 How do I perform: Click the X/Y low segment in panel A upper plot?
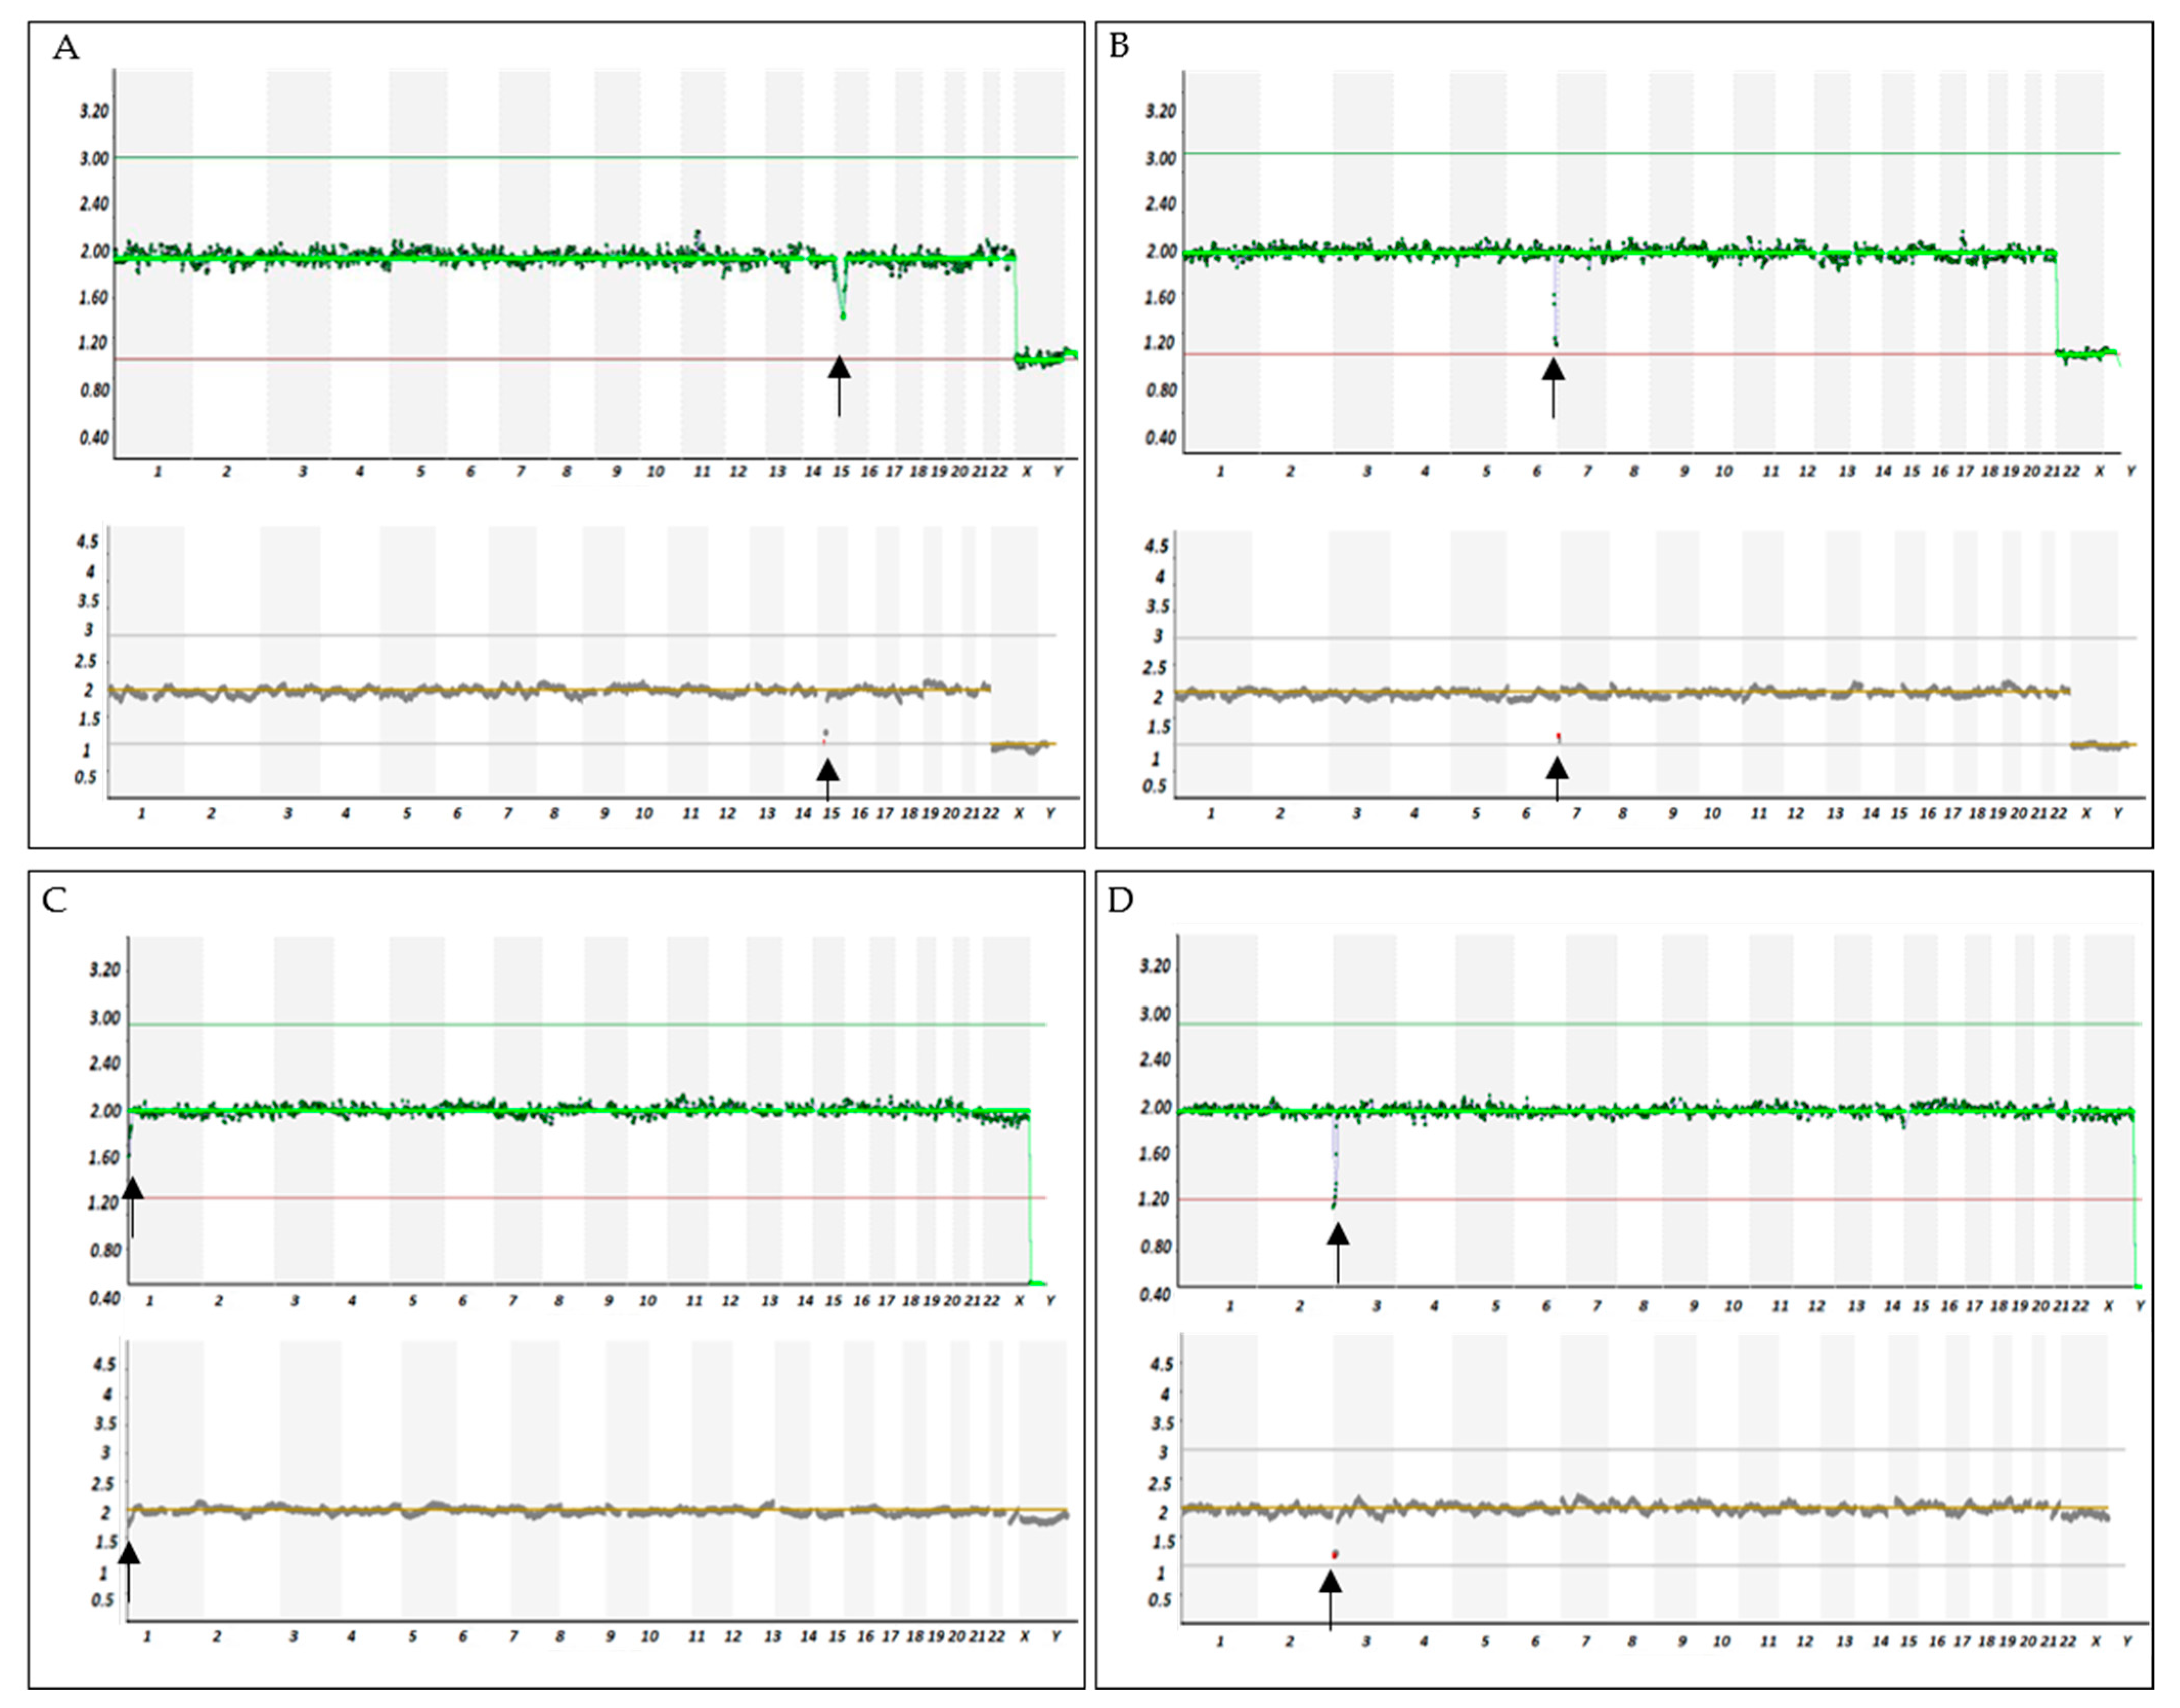(x=1046, y=357)
